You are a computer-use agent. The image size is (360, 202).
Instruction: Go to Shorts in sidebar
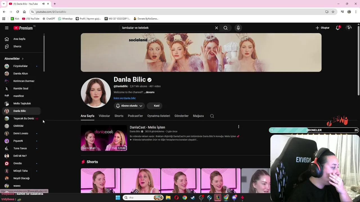[x=22, y=46]
